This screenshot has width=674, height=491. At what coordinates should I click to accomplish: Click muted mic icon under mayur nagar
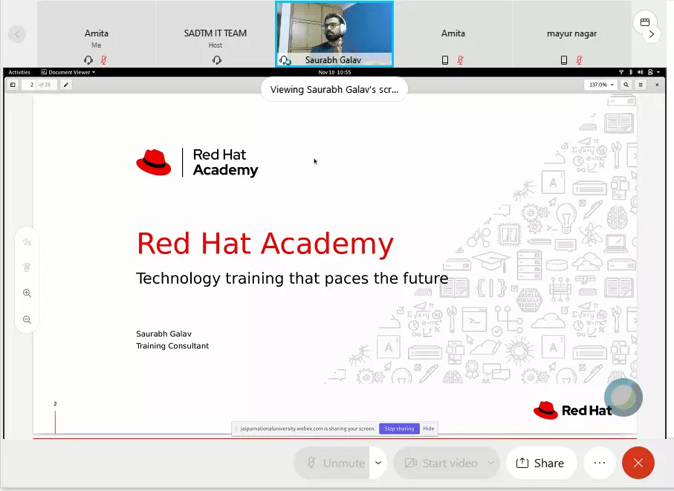580,60
